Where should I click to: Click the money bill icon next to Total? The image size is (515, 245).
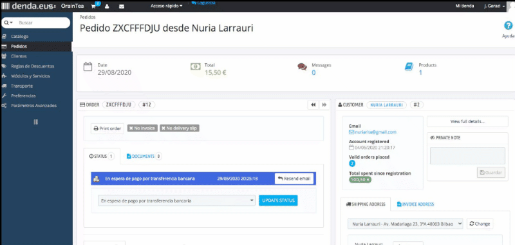[x=196, y=67]
